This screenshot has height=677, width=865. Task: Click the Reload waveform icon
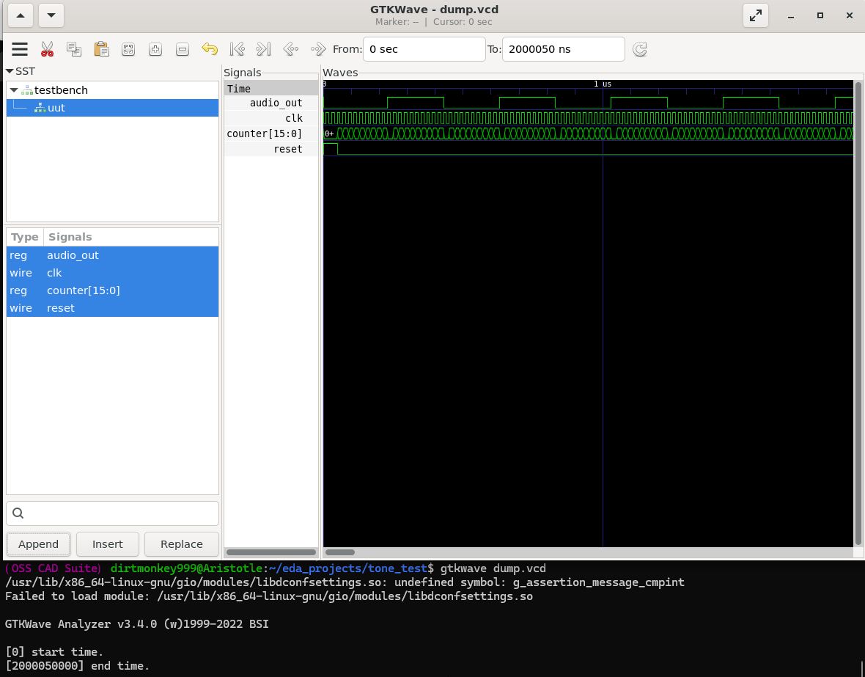point(640,49)
